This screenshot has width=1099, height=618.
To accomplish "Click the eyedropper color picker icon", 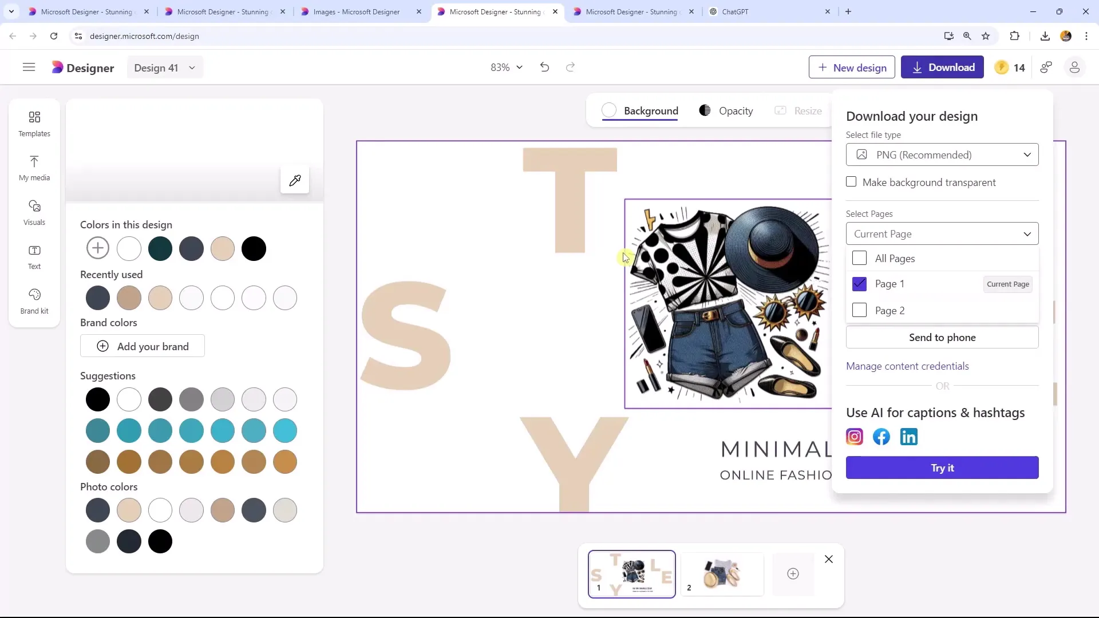I will (294, 180).
